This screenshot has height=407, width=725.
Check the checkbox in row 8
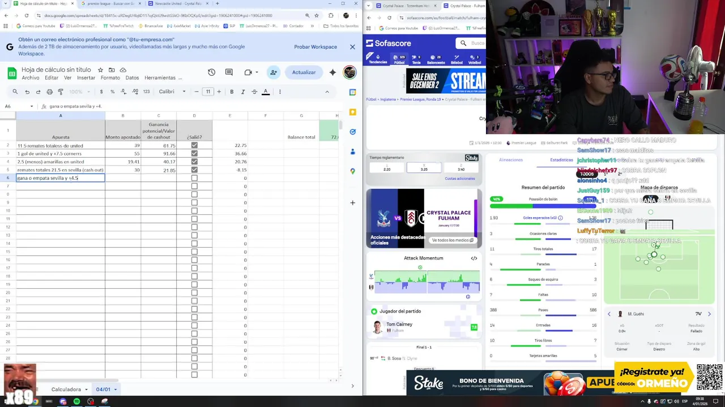[194, 194]
